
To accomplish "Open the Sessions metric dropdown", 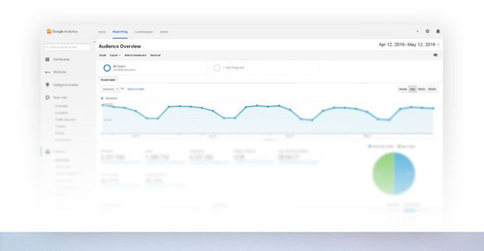I will click(x=110, y=89).
